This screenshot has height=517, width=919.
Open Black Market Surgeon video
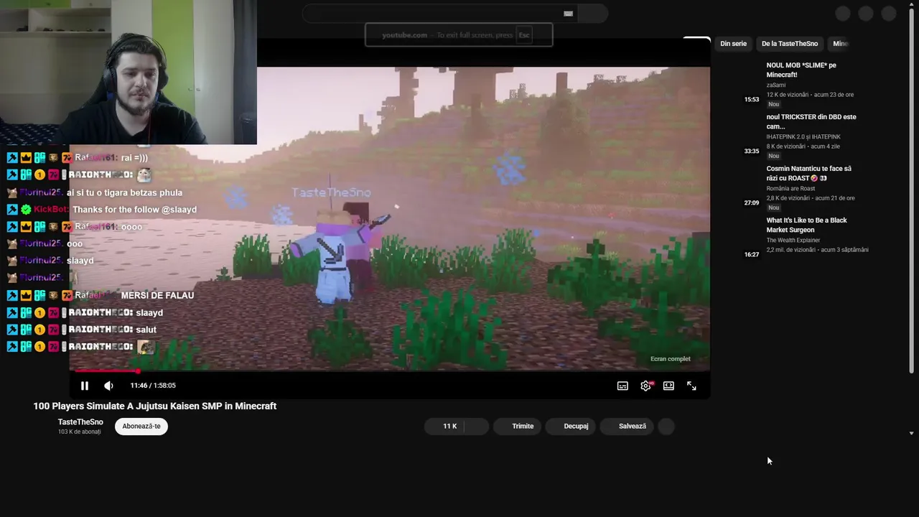806,225
